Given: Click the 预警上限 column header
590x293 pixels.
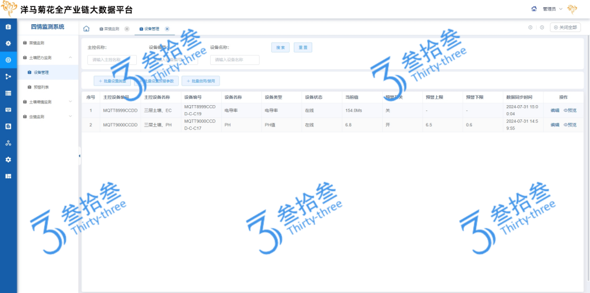Looking at the screenshot, I should pos(434,97).
